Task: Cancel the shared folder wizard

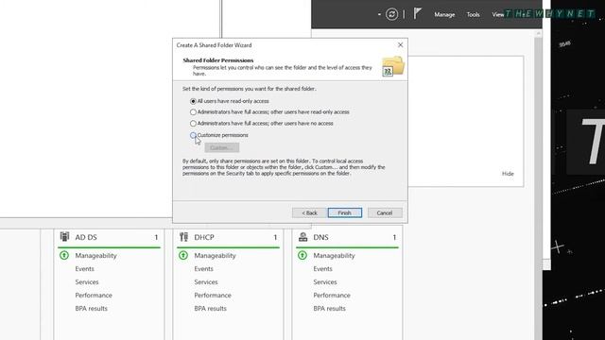Action: tap(385, 212)
